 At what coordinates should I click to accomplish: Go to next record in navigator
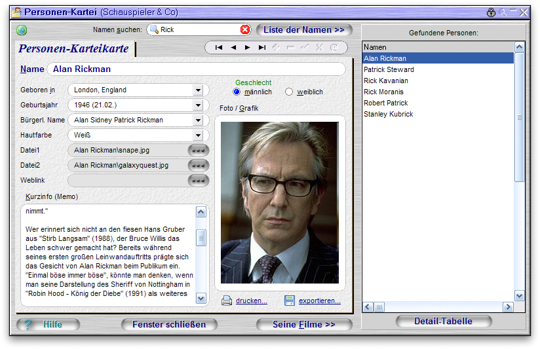pos(247,48)
